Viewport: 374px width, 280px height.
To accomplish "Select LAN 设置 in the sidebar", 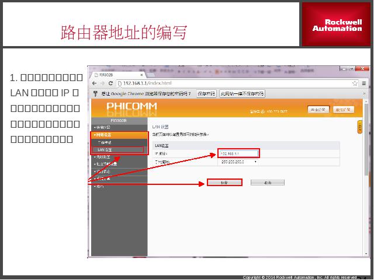I will click(x=119, y=150).
